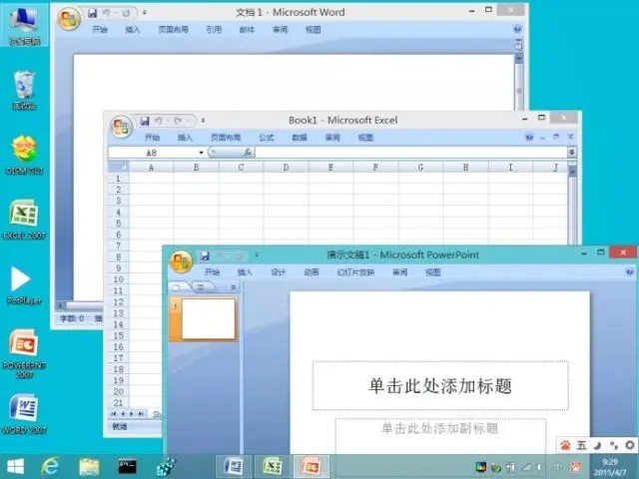Open the Word help question mark icon
639x479 pixels.
point(517,29)
